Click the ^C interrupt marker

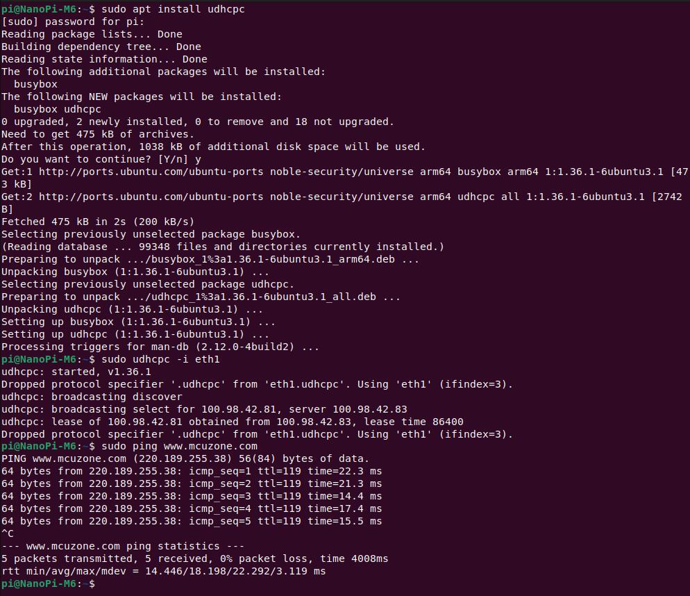point(8,534)
